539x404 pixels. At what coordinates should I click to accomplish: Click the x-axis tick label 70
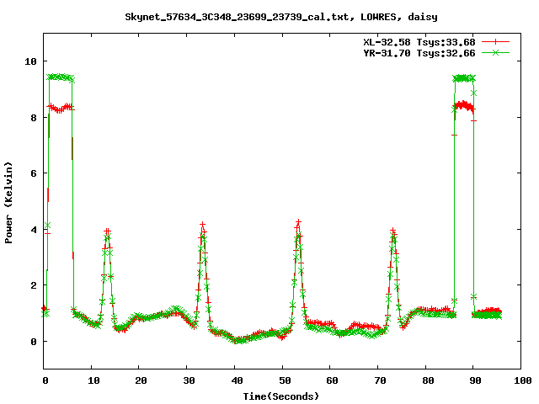[380, 380]
